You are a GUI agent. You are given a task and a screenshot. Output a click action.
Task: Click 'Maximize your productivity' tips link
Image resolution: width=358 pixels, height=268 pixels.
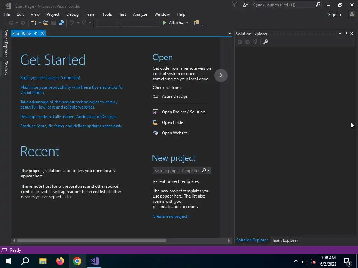72,90
